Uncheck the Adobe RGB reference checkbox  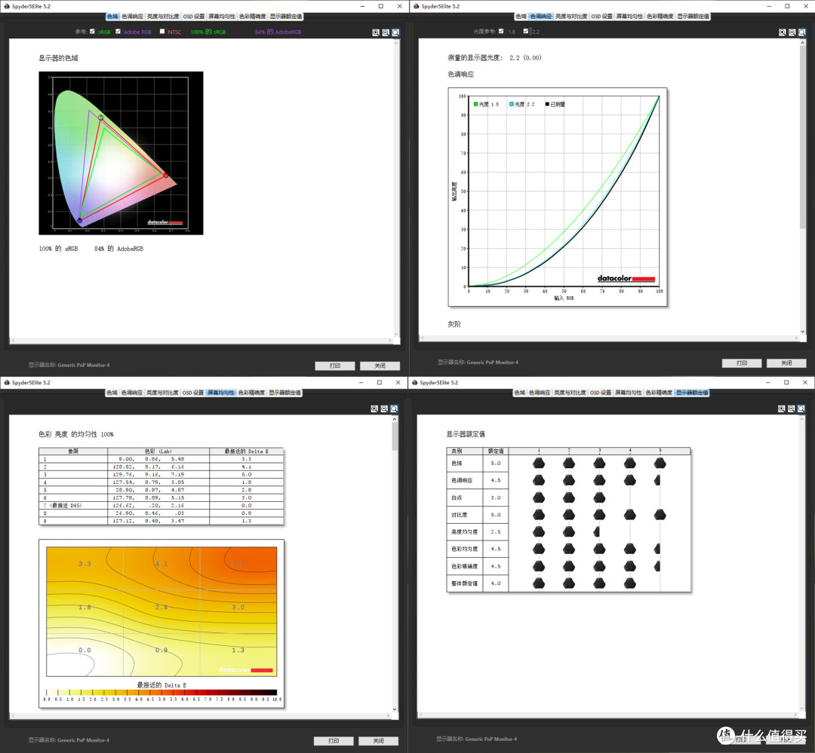(118, 31)
